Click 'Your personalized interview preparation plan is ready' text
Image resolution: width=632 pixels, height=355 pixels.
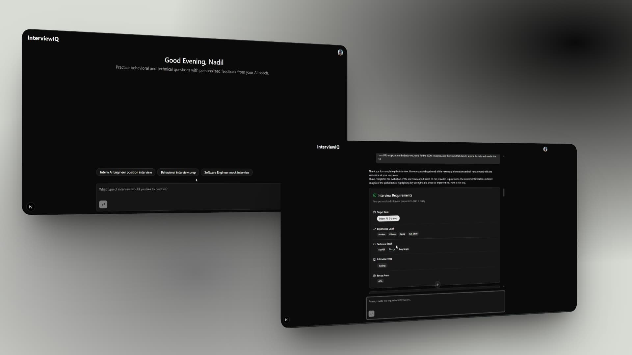coord(399,201)
